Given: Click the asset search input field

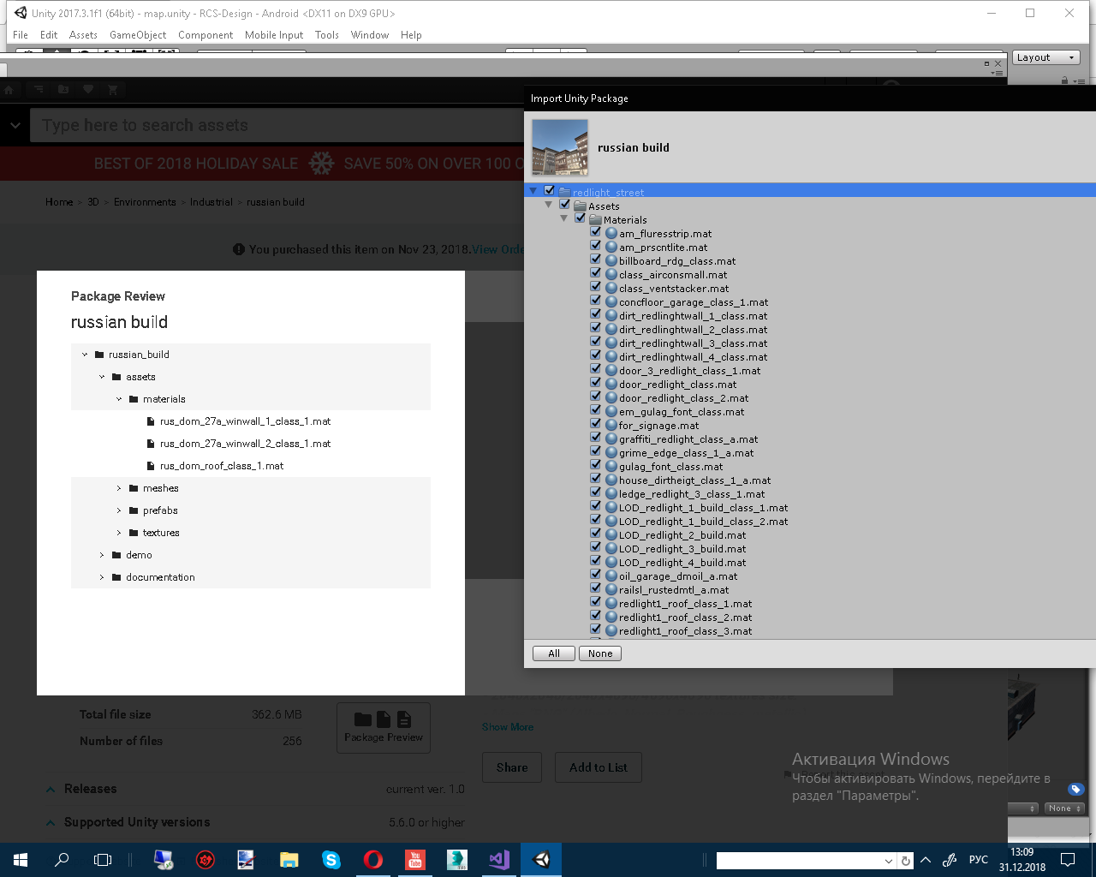Looking at the screenshot, I should coord(277,125).
